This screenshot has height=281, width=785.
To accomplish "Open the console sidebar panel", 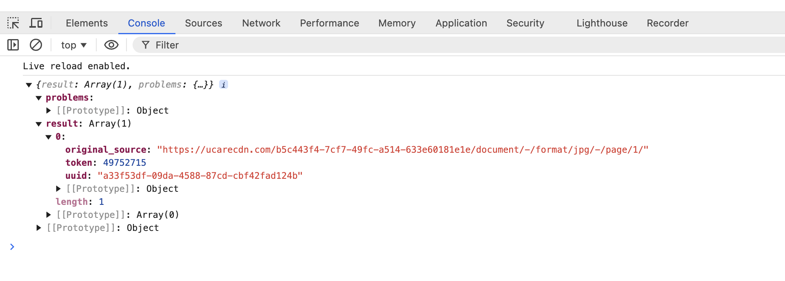I will point(13,45).
